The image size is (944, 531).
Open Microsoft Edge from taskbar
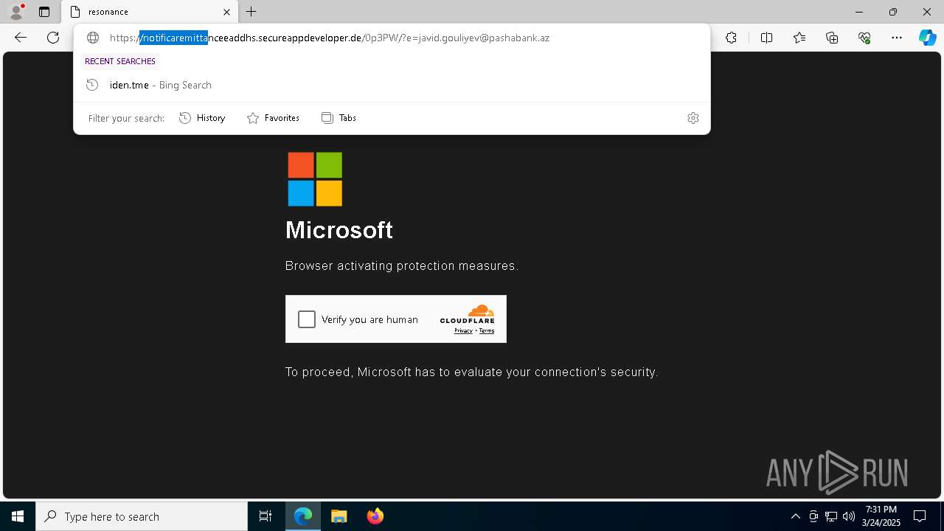coord(303,516)
